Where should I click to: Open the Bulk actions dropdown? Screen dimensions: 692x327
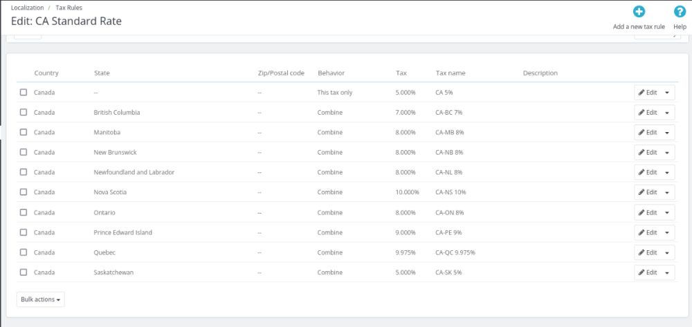pos(41,299)
